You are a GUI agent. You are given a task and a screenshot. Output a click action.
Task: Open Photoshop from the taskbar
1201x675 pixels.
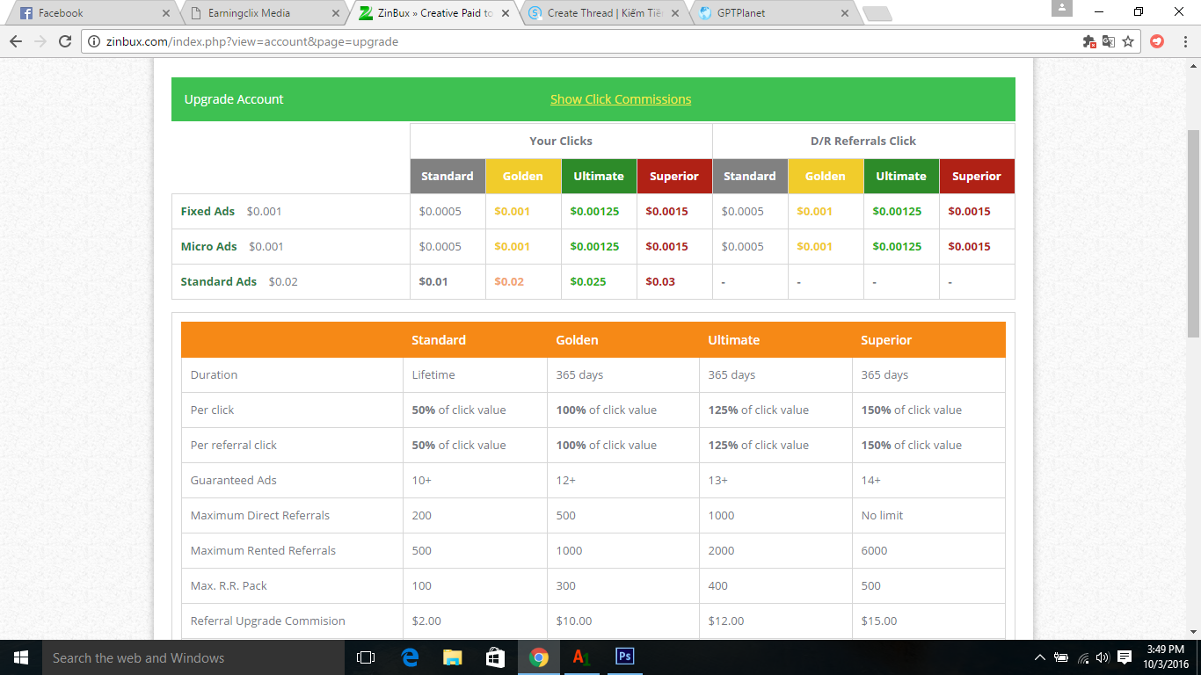coord(625,657)
